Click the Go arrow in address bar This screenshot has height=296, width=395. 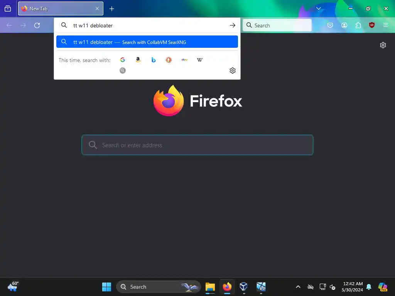(233, 25)
